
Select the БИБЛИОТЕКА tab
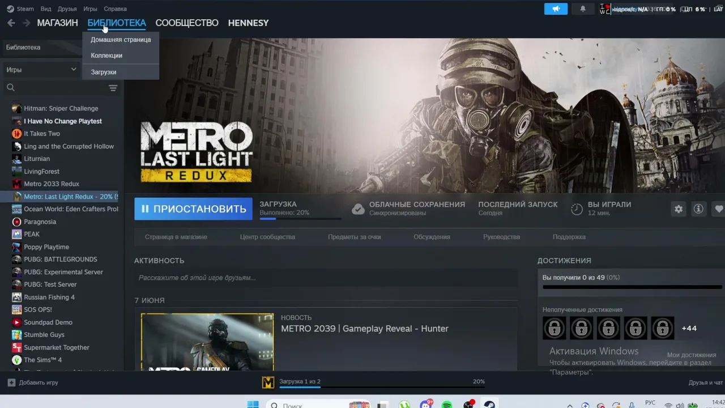pyautogui.click(x=117, y=23)
